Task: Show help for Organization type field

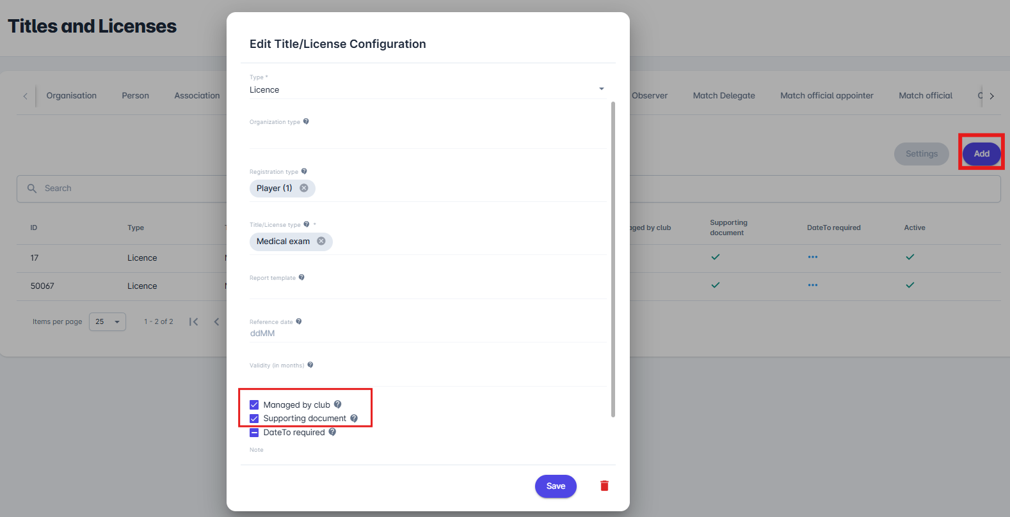Action: pos(306,121)
